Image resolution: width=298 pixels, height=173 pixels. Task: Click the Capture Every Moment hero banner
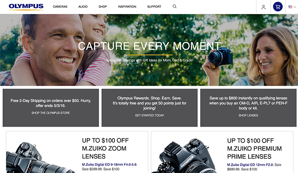(x=149, y=50)
